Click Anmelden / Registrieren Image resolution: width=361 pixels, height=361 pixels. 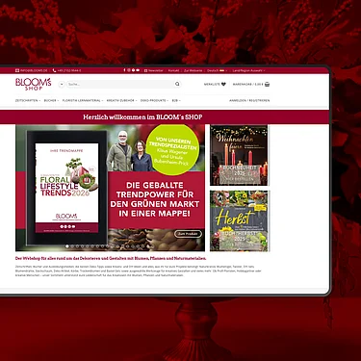249,100
